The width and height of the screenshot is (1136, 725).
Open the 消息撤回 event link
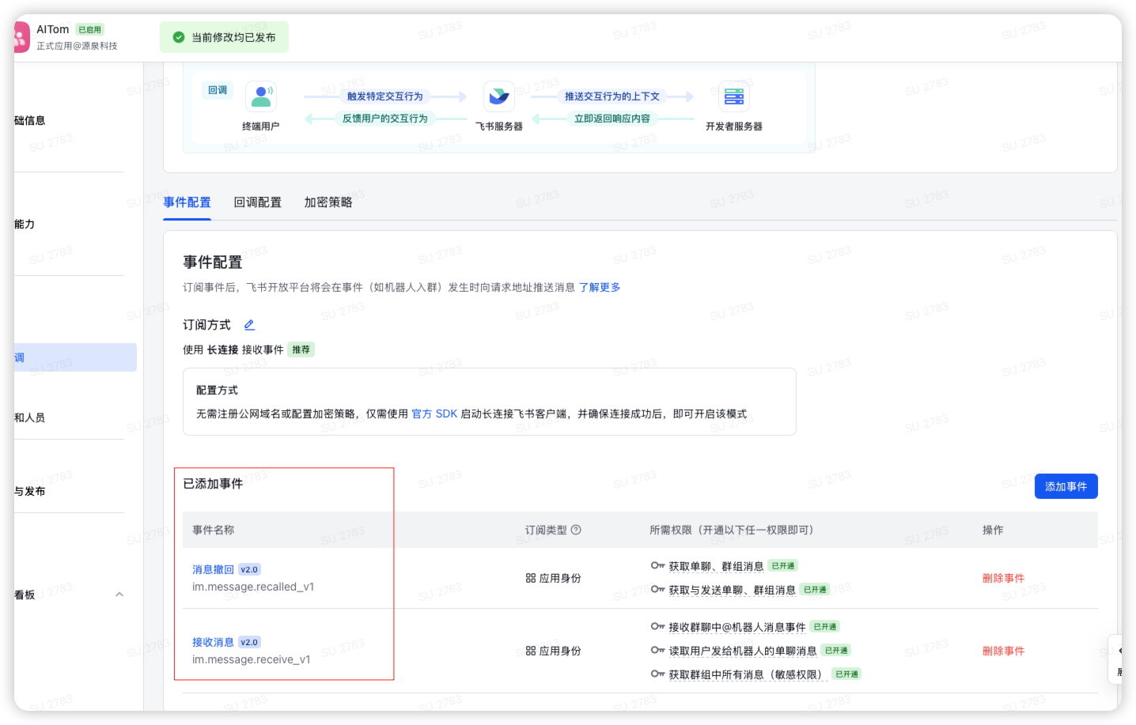(213, 569)
